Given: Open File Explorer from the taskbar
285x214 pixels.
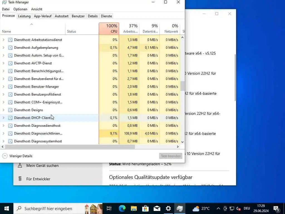Looking at the screenshot, I should pyautogui.click(x=134, y=208).
